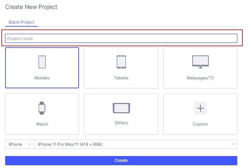
Task: Click the Mobiles label text
Action: point(42,78)
